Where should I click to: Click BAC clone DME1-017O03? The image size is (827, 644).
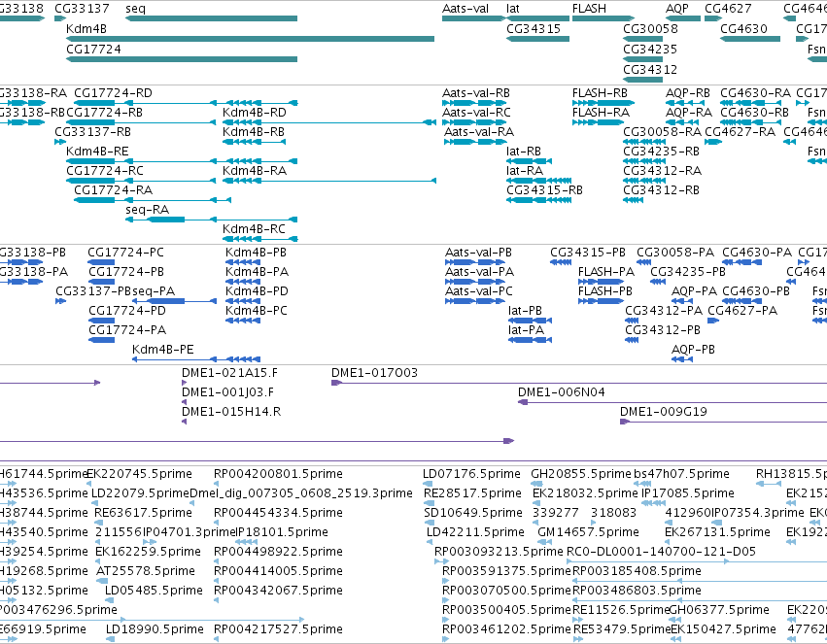tap(579, 383)
